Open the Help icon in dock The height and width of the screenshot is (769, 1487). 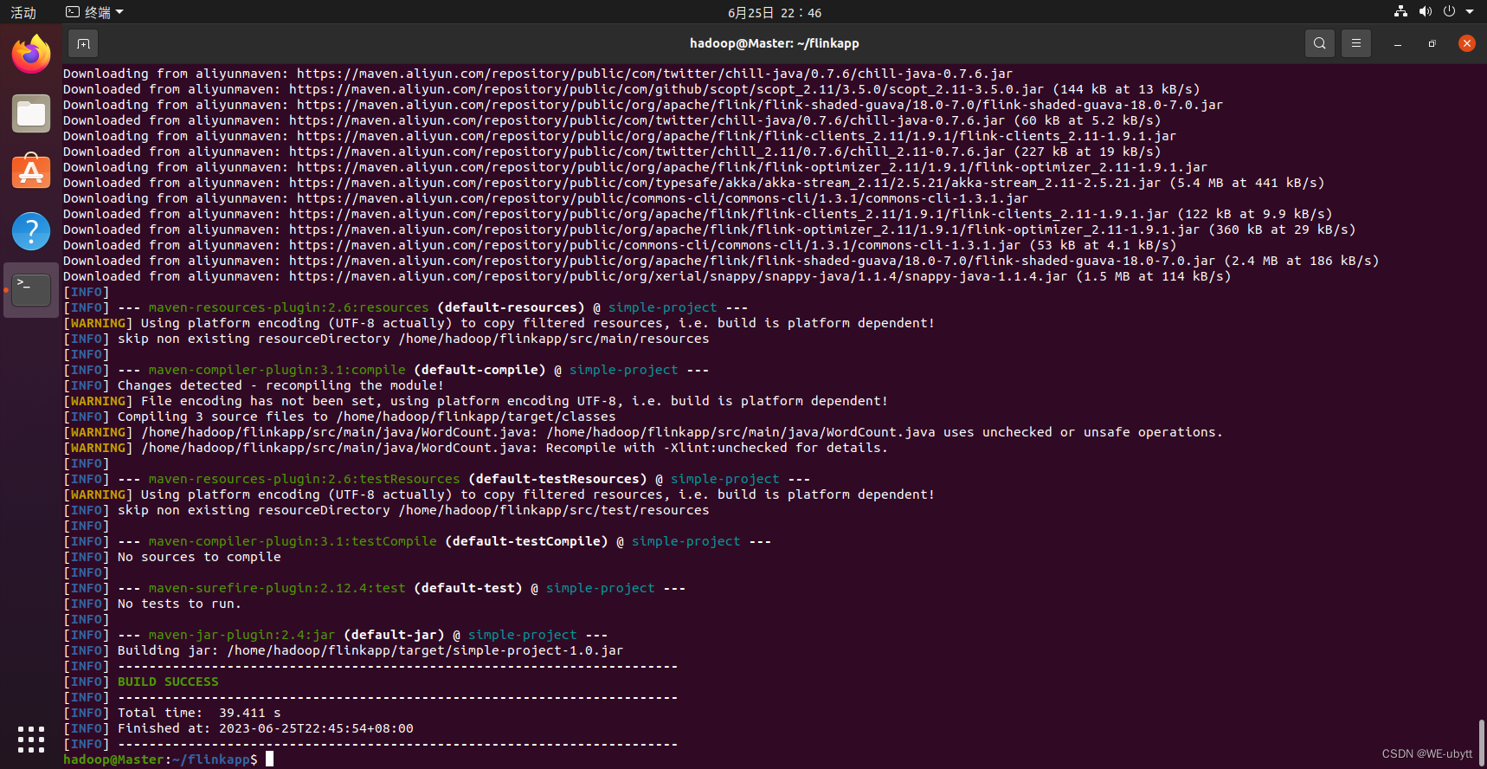[x=31, y=231]
